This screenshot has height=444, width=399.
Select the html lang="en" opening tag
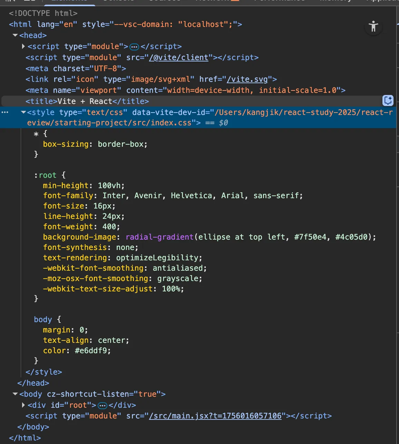[x=126, y=24]
